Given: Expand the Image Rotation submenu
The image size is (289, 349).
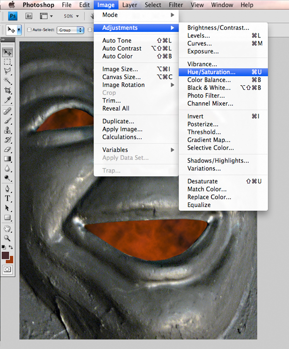Looking at the screenshot, I should [136, 85].
